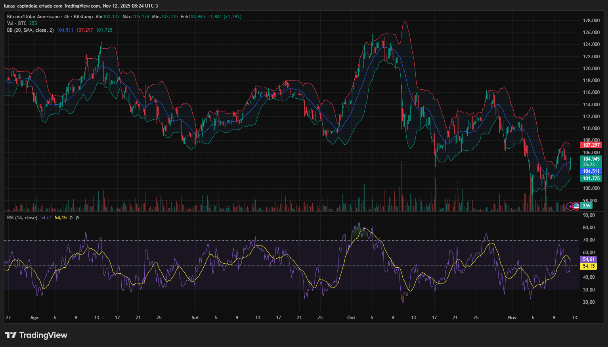Viewport: 608px width, 347px height.
Task: Click the purple lightning bolt event icon
Action: [570, 206]
